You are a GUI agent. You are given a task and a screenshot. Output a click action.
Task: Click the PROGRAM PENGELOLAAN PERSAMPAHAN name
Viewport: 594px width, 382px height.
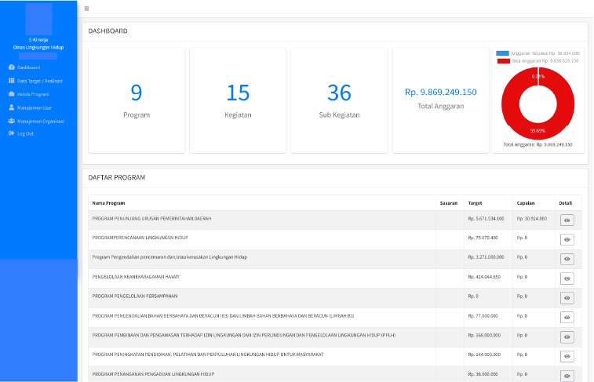134,296
